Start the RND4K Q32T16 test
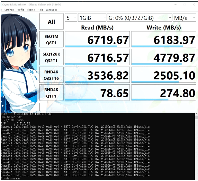The image size is (198, 181). tap(51, 75)
